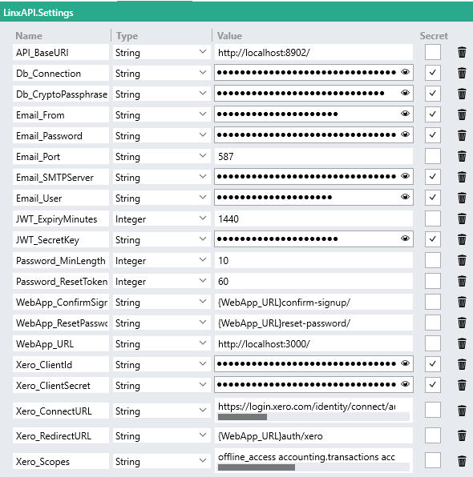
Task: Enable Secret checkbox for Email_Port
Action: 432,156
